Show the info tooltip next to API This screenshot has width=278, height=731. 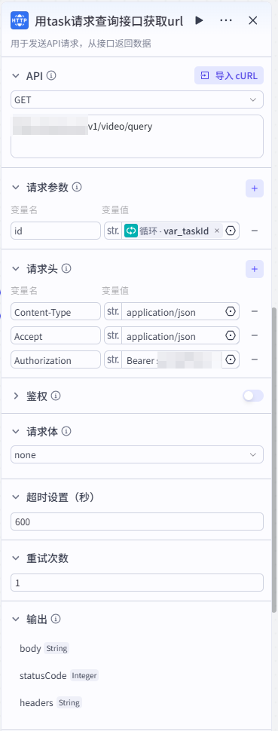click(52, 75)
